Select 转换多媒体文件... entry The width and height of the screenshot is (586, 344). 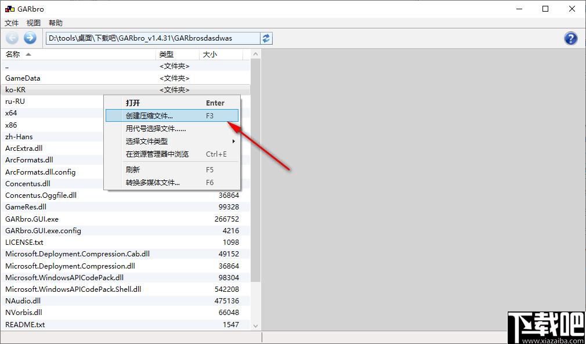click(x=172, y=182)
